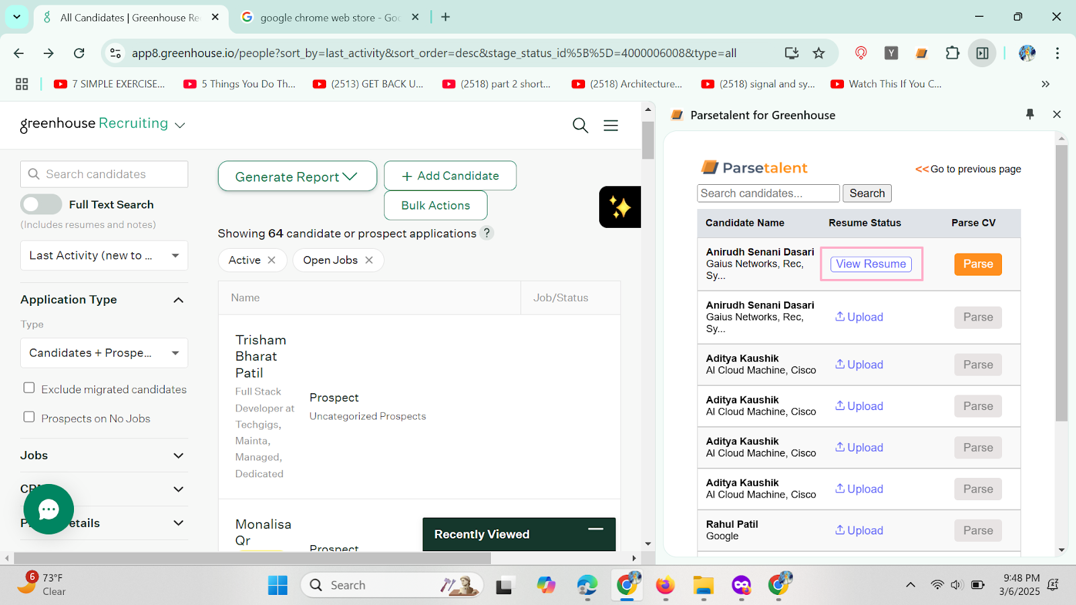The width and height of the screenshot is (1076, 605).
Task: Remove the Active filter chip
Action: pyautogui.click(x=272, y=260)
